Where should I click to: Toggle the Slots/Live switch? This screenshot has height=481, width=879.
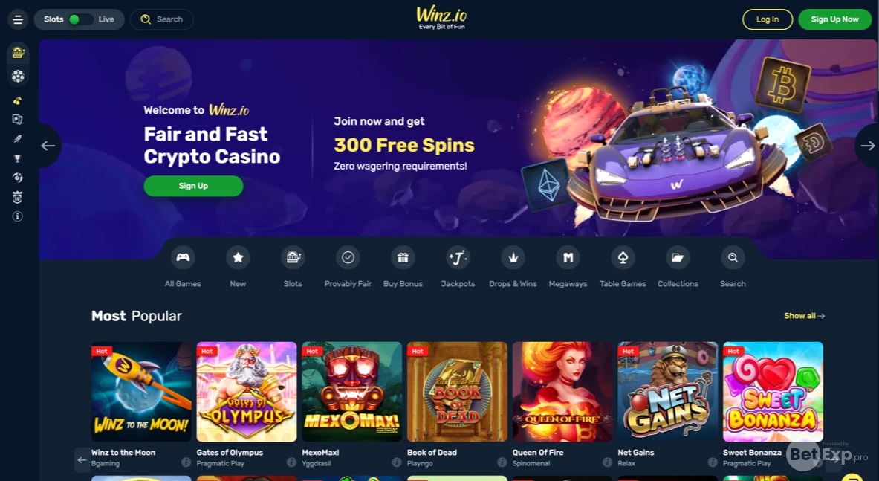point(80,19)
